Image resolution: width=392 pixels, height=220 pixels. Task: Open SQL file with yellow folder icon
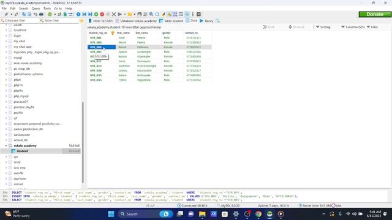pyautogui.click(x=130, y=14)
